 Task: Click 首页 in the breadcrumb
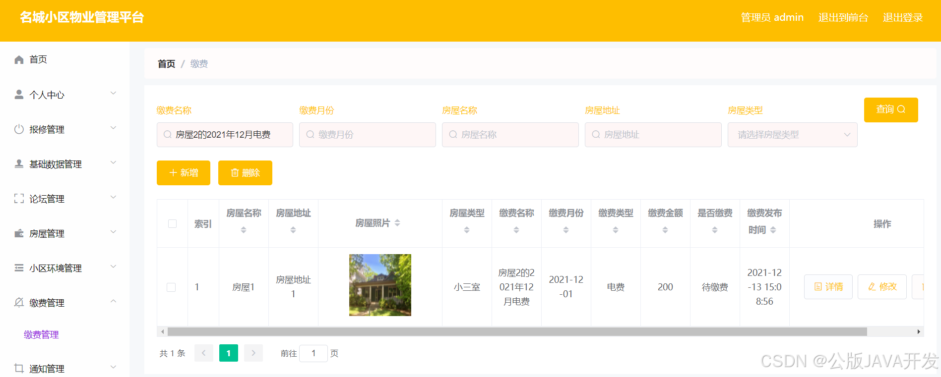pyautogui.click(x=167, y=64)
